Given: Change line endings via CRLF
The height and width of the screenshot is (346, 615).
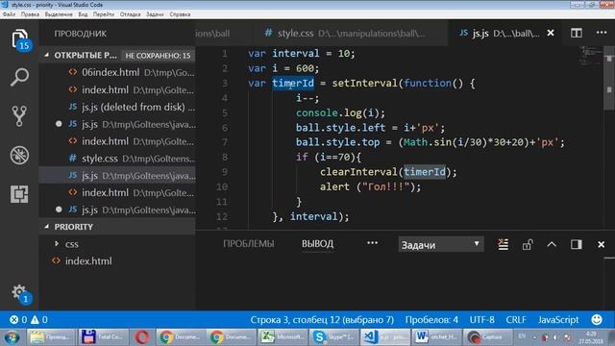Looking at the screenshot, I should [x=516, y=320].
